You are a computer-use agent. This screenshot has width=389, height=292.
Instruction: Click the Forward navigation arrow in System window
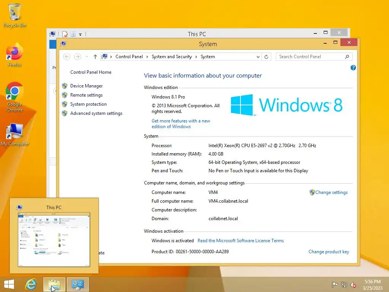click(x=77, y=57)
